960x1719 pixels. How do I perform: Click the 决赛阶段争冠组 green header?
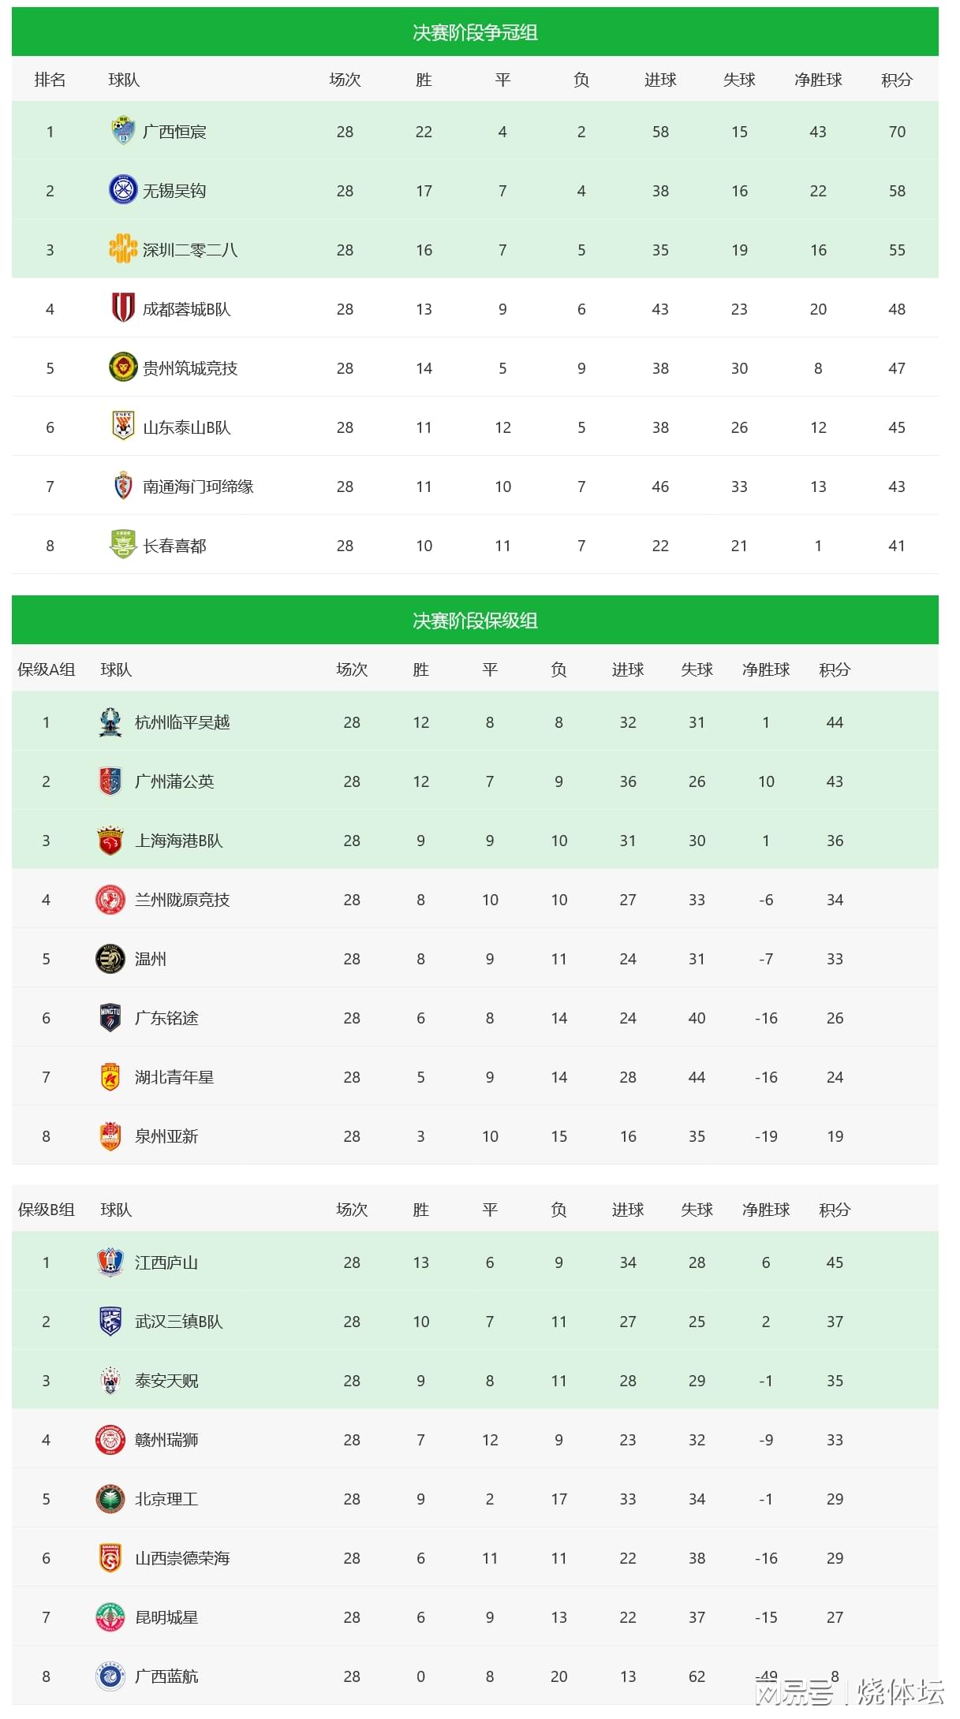point(475,32)
